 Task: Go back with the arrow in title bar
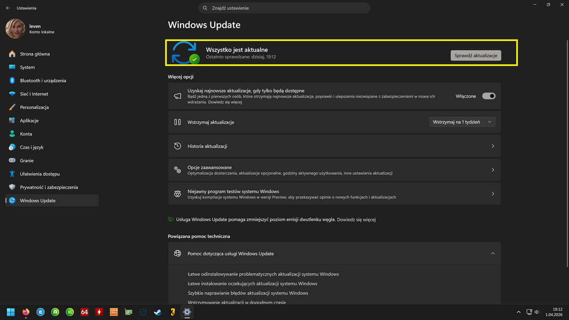click(x=8, y=8)
